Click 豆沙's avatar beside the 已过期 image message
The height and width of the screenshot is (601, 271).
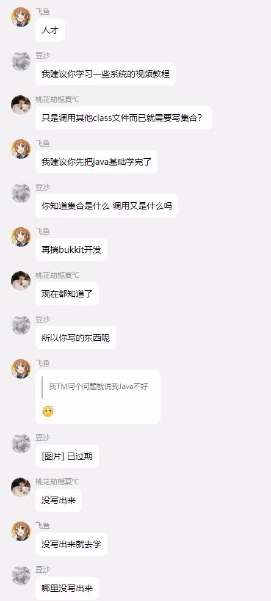pos(21,443)
